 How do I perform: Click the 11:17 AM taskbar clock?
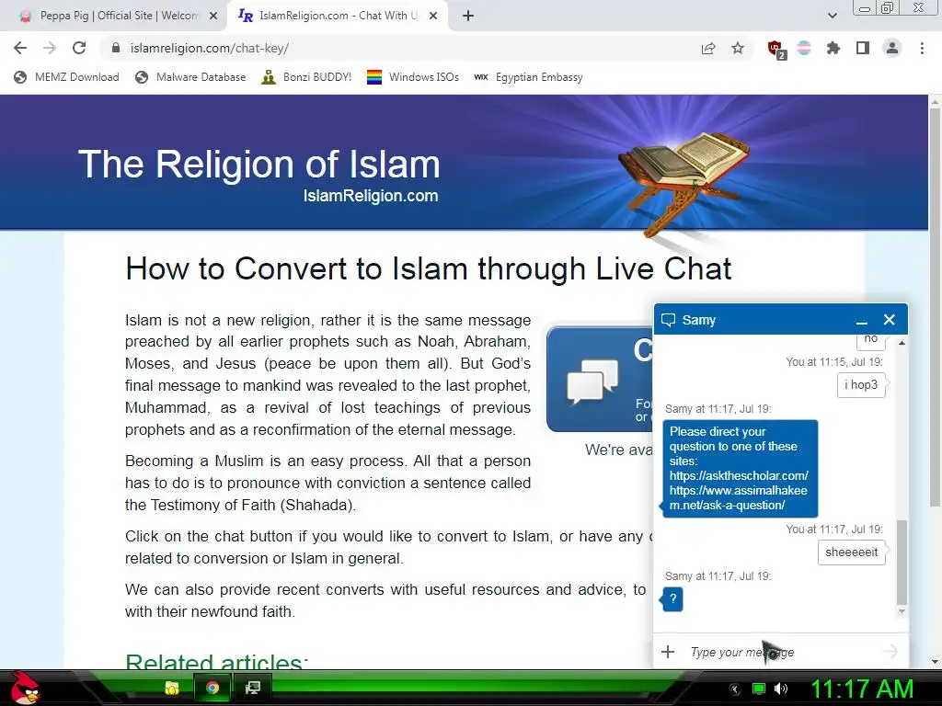point(862,689)
